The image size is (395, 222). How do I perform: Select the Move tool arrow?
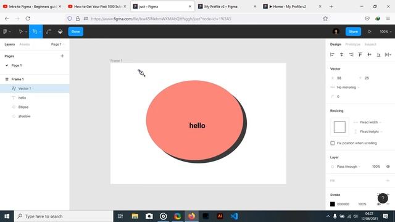tap(20, 31)
